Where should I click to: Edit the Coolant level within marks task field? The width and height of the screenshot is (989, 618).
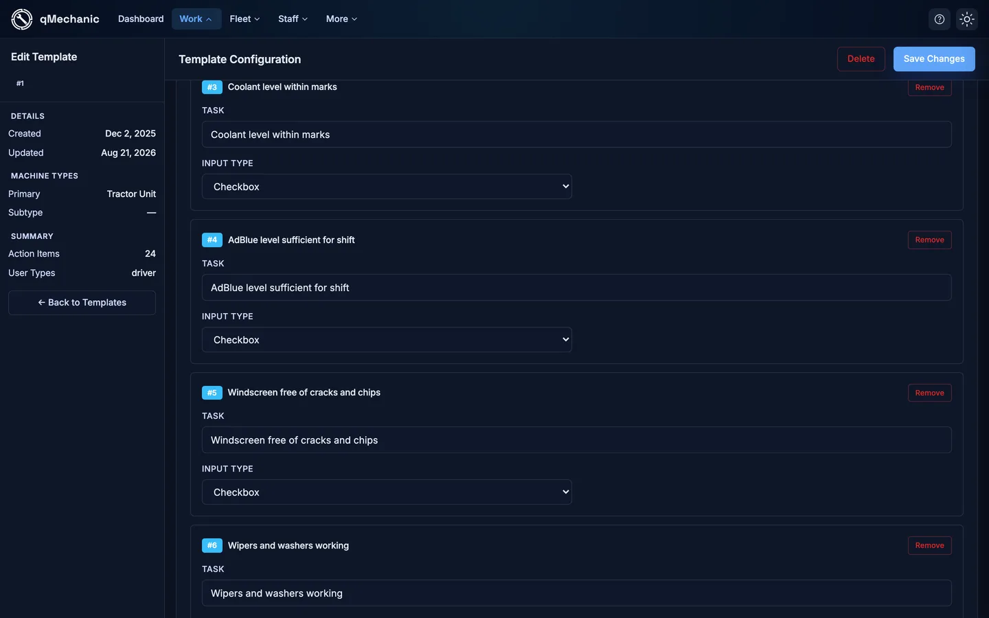coord(576,135)
